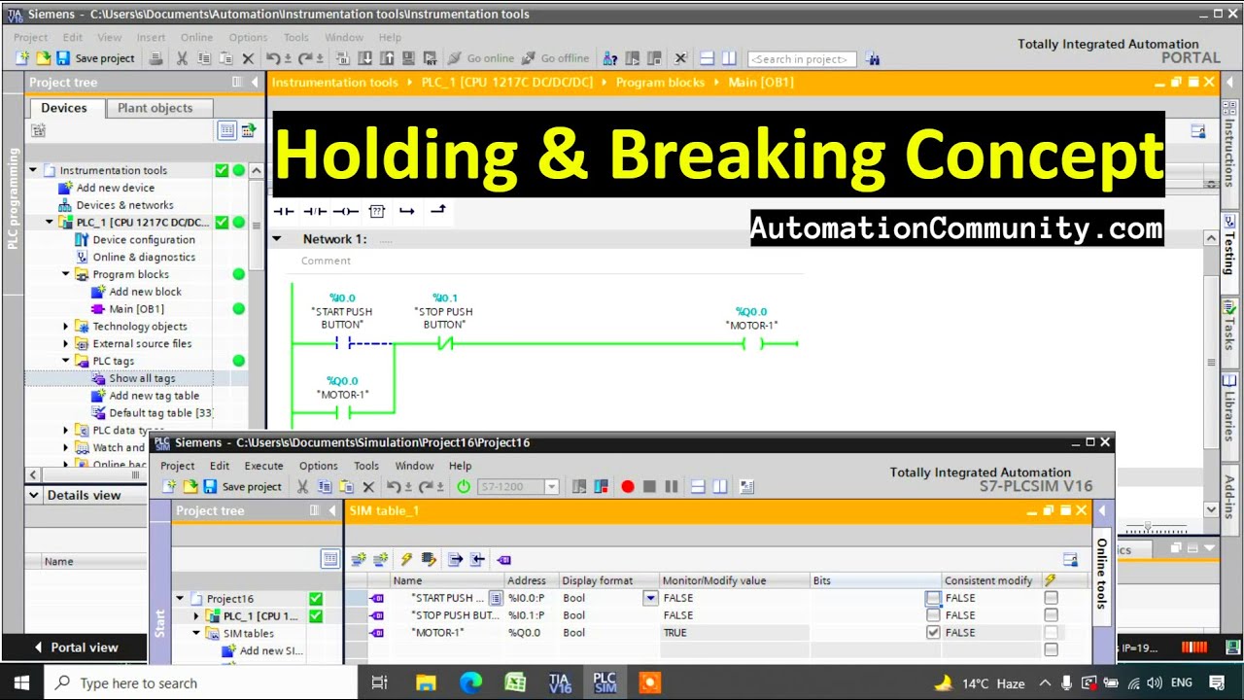Screen dimensions: 1244x700
Task: Toggle modify flag checkbox for STOP PUSH BUT row
Action: pyautogui.click(x=1051, y=615)
